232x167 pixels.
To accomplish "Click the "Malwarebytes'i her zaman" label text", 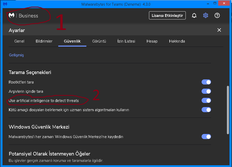I will [66, 137].
